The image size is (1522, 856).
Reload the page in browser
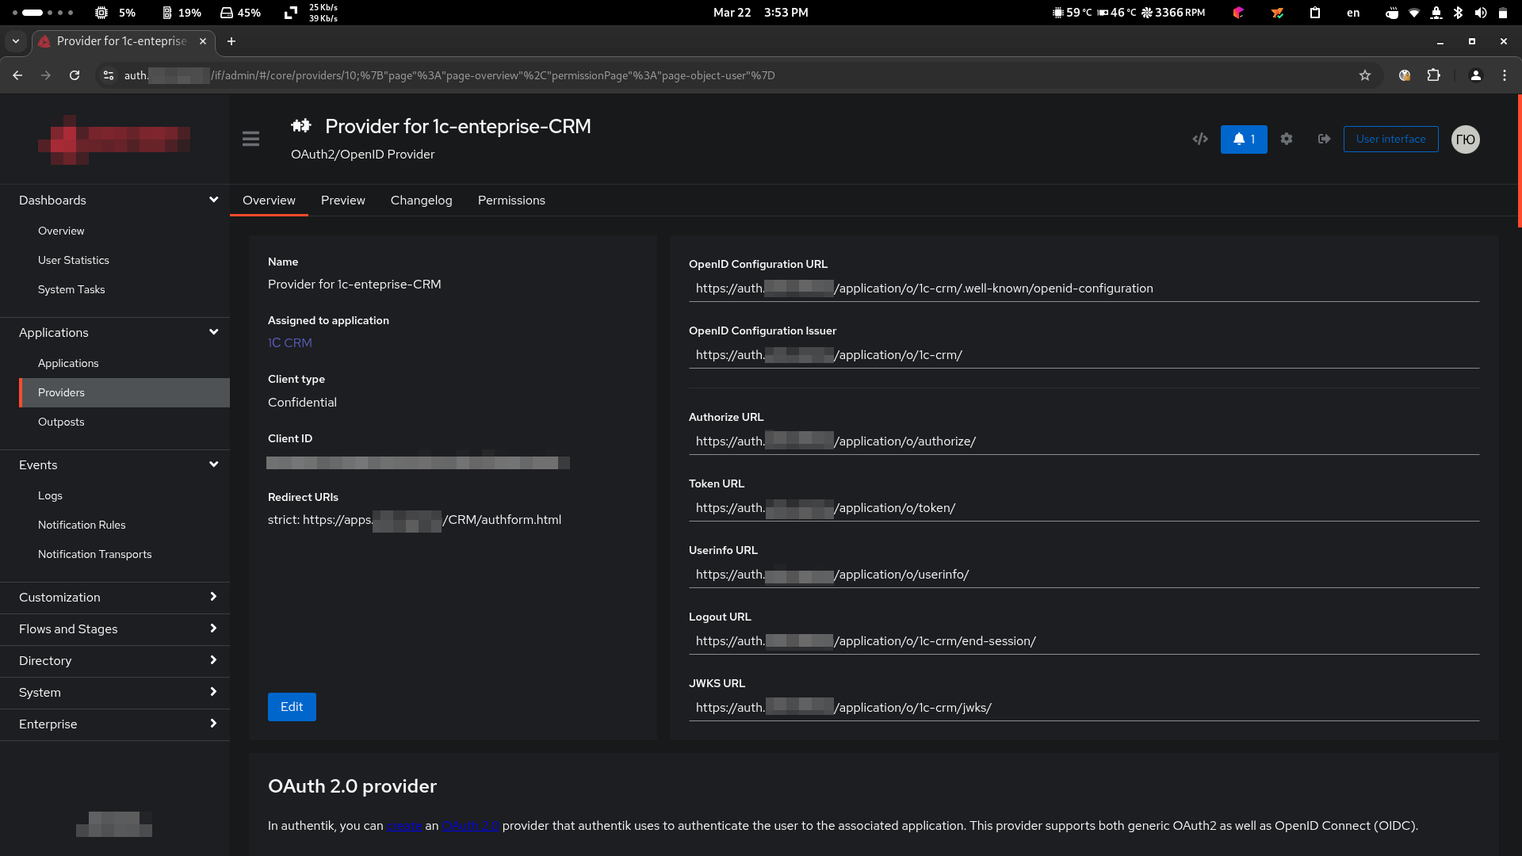[x=75, y=75]
